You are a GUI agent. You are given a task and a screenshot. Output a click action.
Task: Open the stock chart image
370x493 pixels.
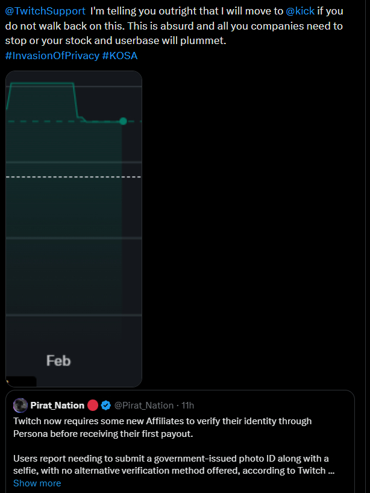pyautogui.click(x=74, y=241)
